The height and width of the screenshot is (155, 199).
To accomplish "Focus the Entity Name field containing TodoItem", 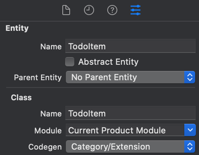I will coord(130,46).
